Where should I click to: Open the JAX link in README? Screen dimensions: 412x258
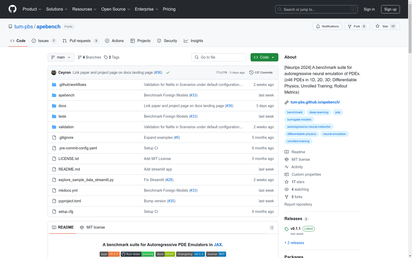[218, 245]
